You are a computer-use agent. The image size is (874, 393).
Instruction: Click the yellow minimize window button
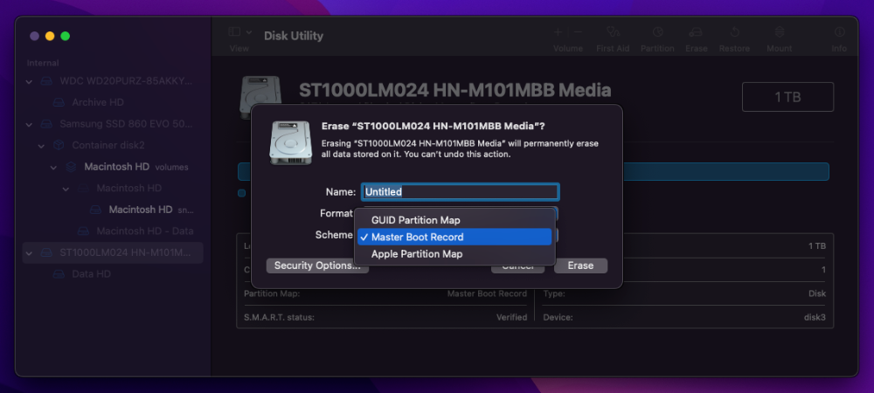point(50,36)
